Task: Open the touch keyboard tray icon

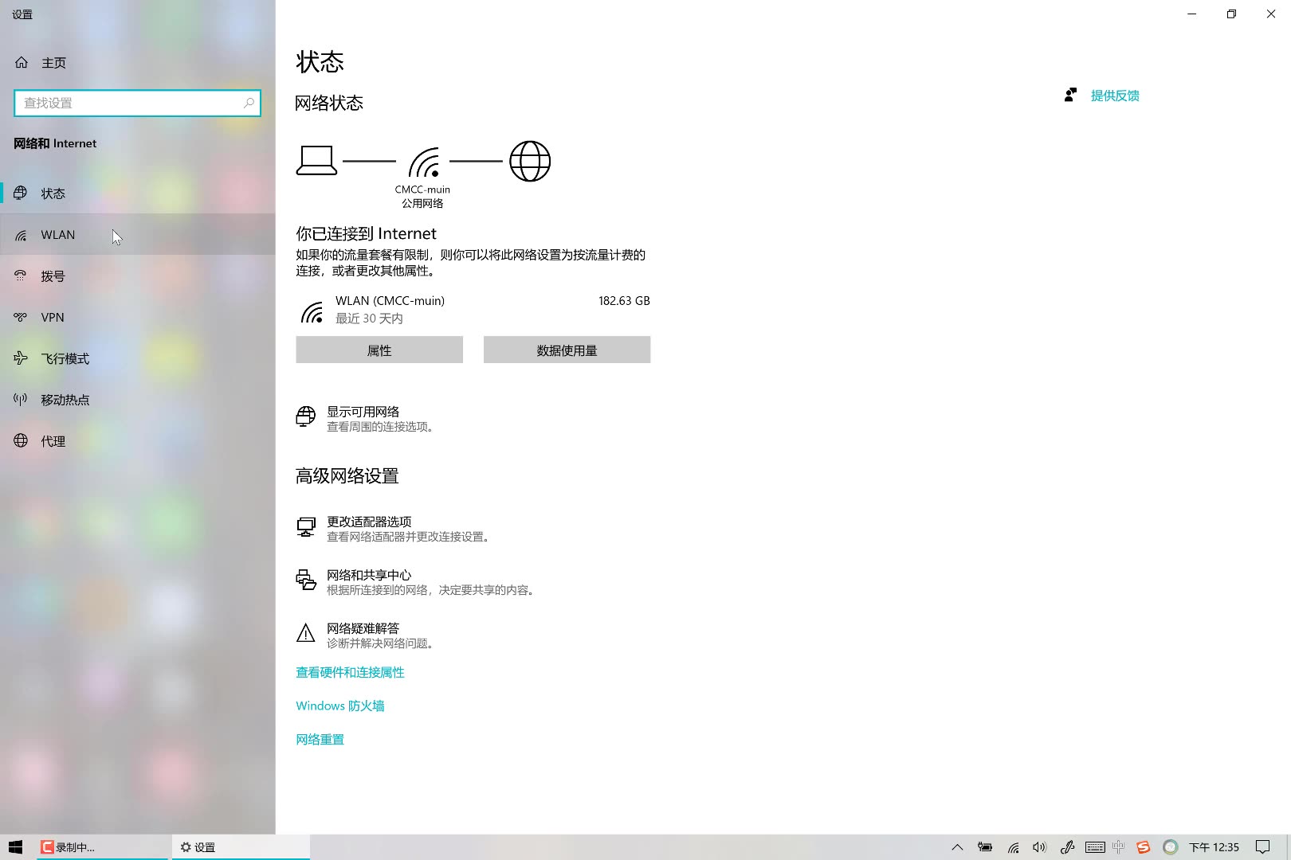Action: click(1095, 847)
